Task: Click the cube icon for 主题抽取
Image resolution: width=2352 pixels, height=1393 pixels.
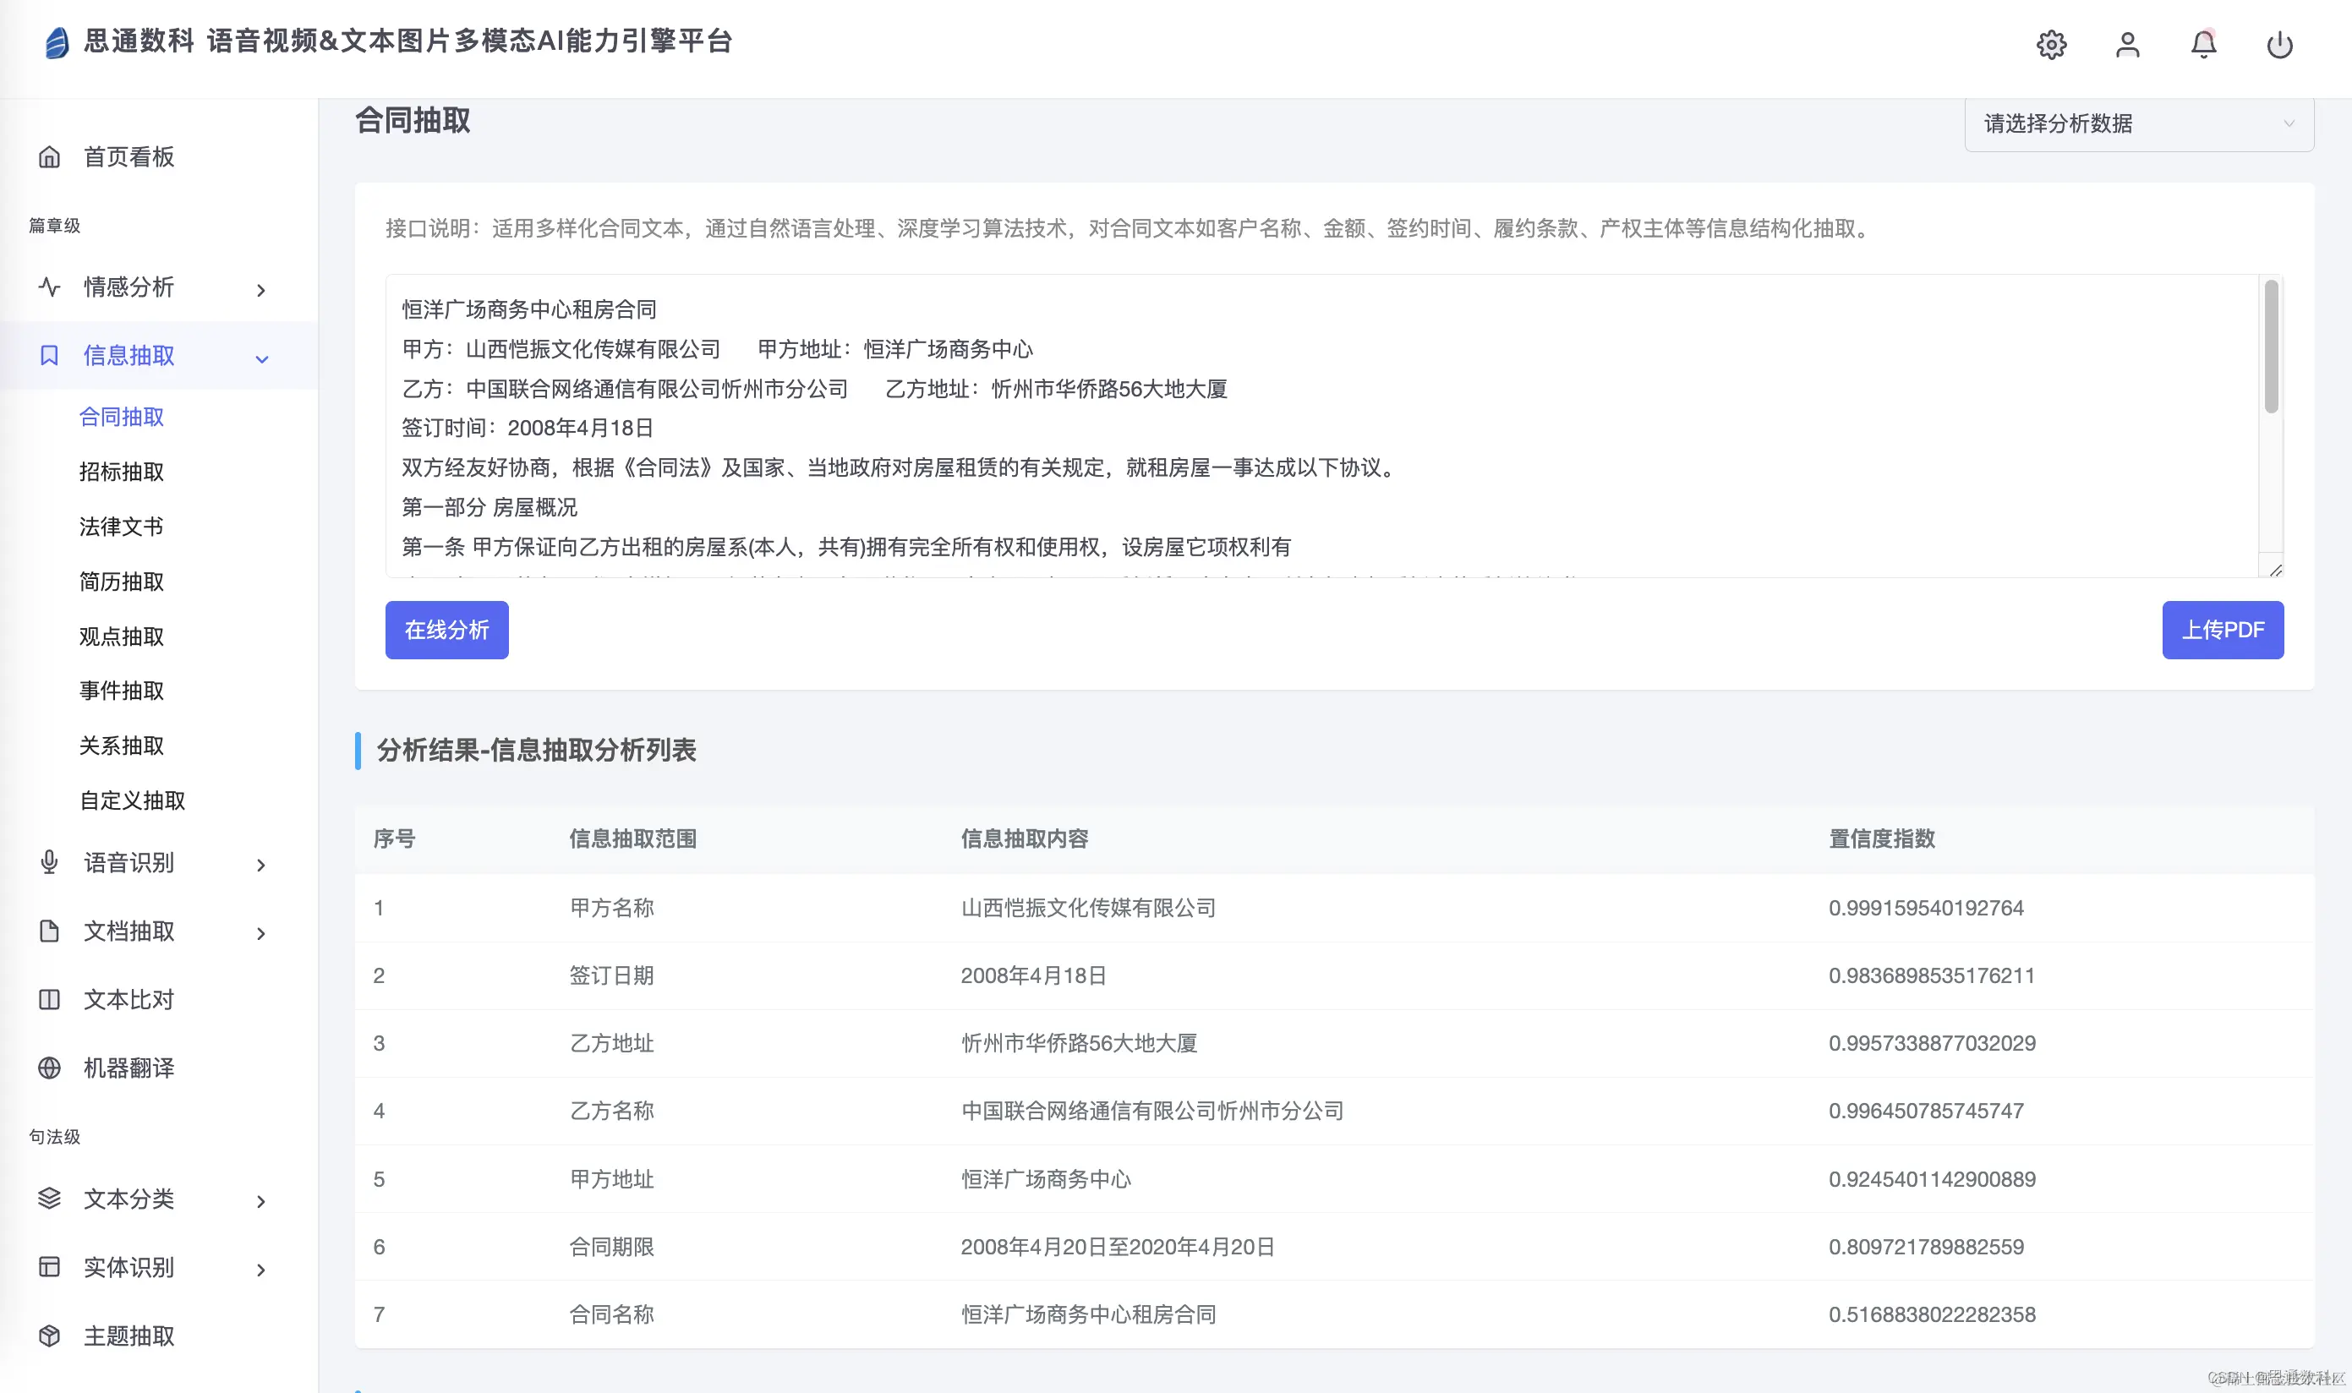Action: coord(49,1335)
